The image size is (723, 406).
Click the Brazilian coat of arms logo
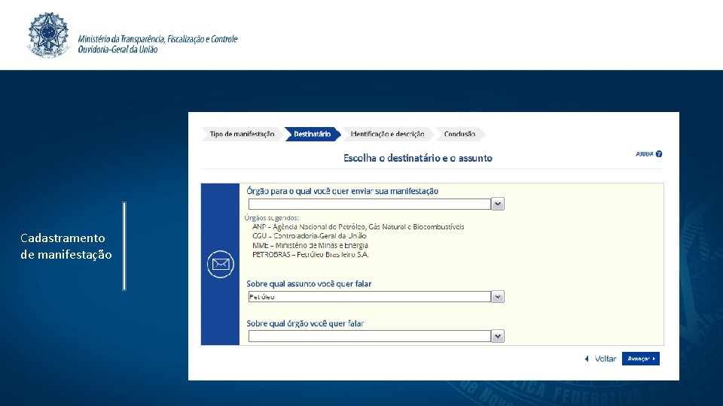pyautogui.click(x=48, y=35)
